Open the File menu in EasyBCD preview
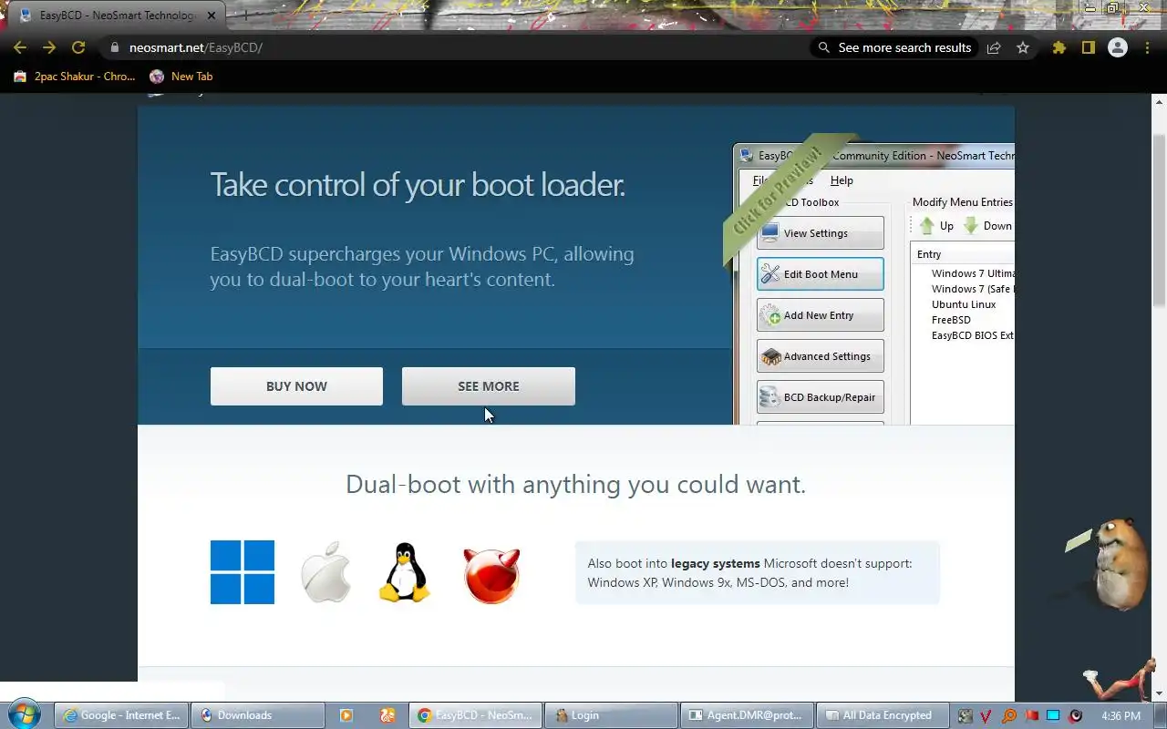The width and height of the screenshot is (1167, 729). tap(761, 180)
